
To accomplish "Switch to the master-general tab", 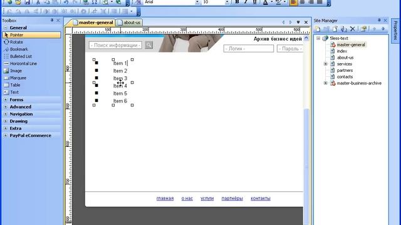I will (x=93, y=22).
